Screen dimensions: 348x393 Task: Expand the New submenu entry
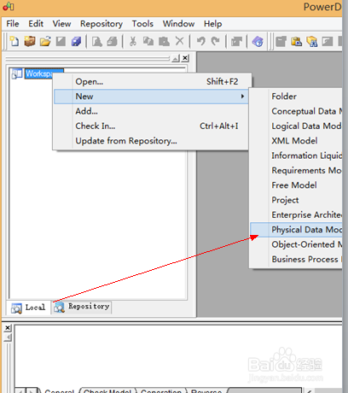[x=151, y=97]
